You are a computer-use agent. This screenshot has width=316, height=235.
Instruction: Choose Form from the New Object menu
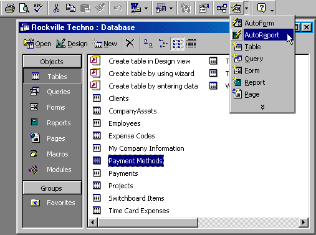262,70
